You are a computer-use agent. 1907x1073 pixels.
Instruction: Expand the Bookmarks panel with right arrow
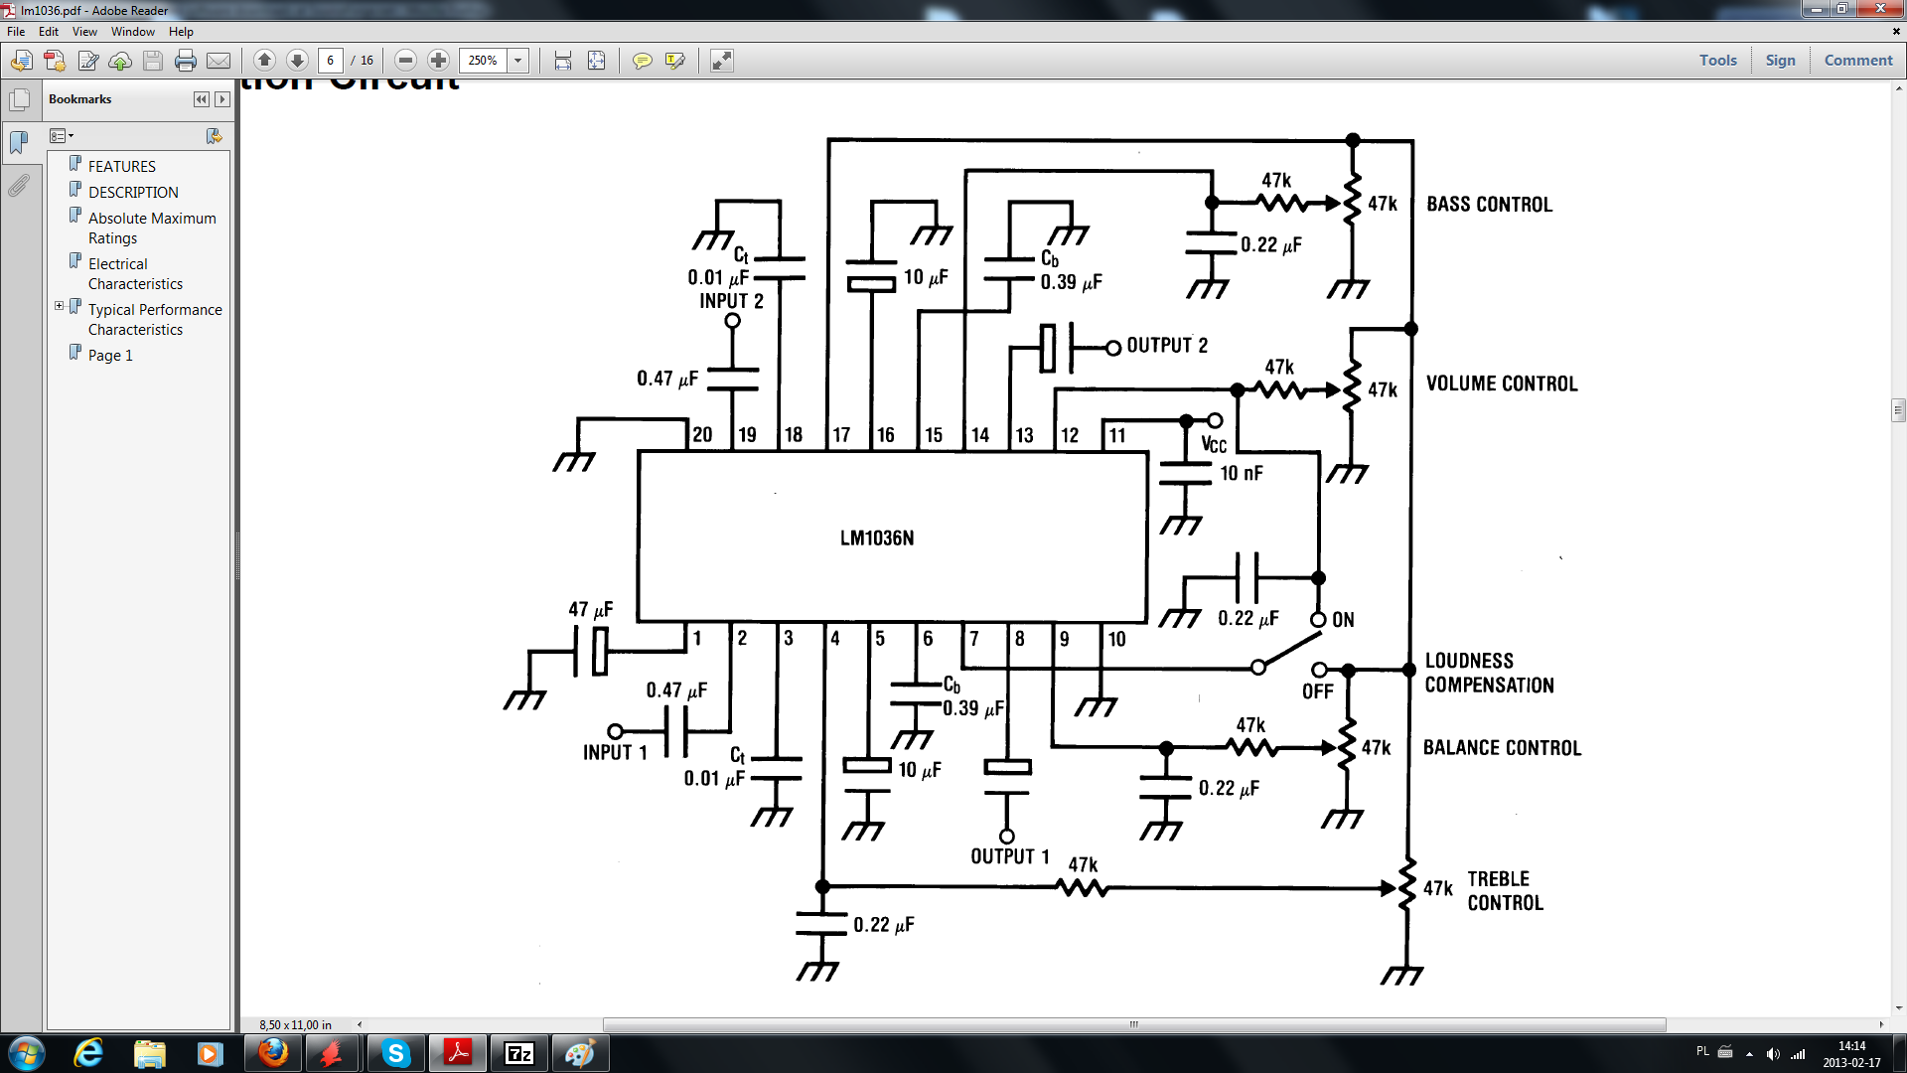(x=222, y=99)
